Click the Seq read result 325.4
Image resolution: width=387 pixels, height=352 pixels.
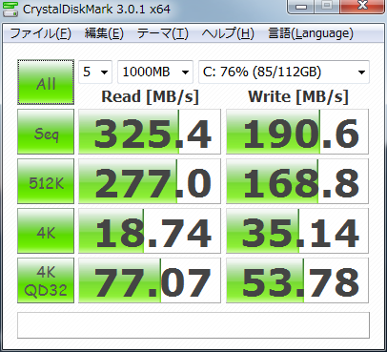[150, 132]
